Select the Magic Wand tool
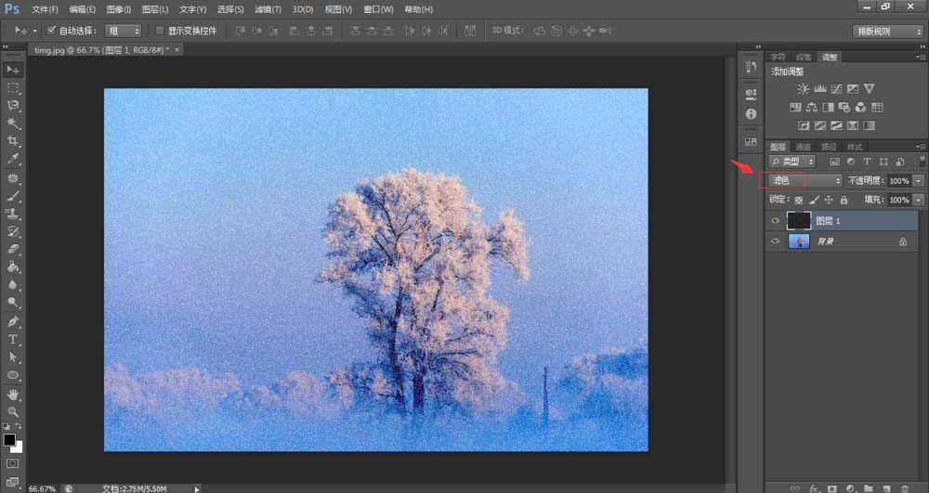This screenshot has width=929, height=493. pyautogui.click(x=12, y=123)
